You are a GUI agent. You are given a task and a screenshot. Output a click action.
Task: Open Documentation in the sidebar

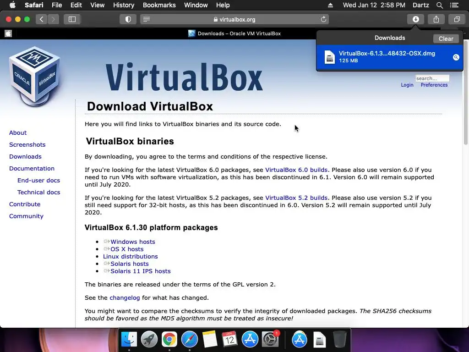(32, 169)
